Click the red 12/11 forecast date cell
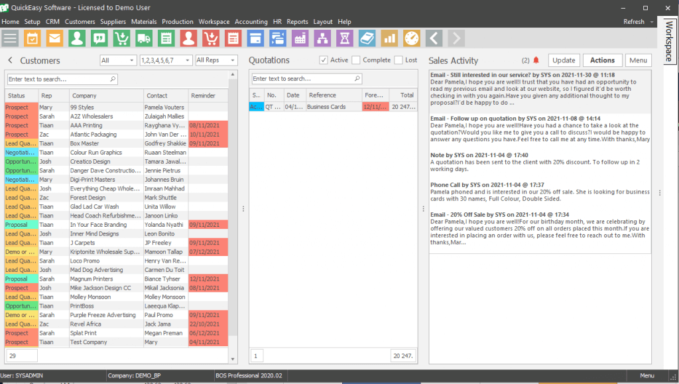The width and height of the screenshot is (679, 384). point(375,107)
